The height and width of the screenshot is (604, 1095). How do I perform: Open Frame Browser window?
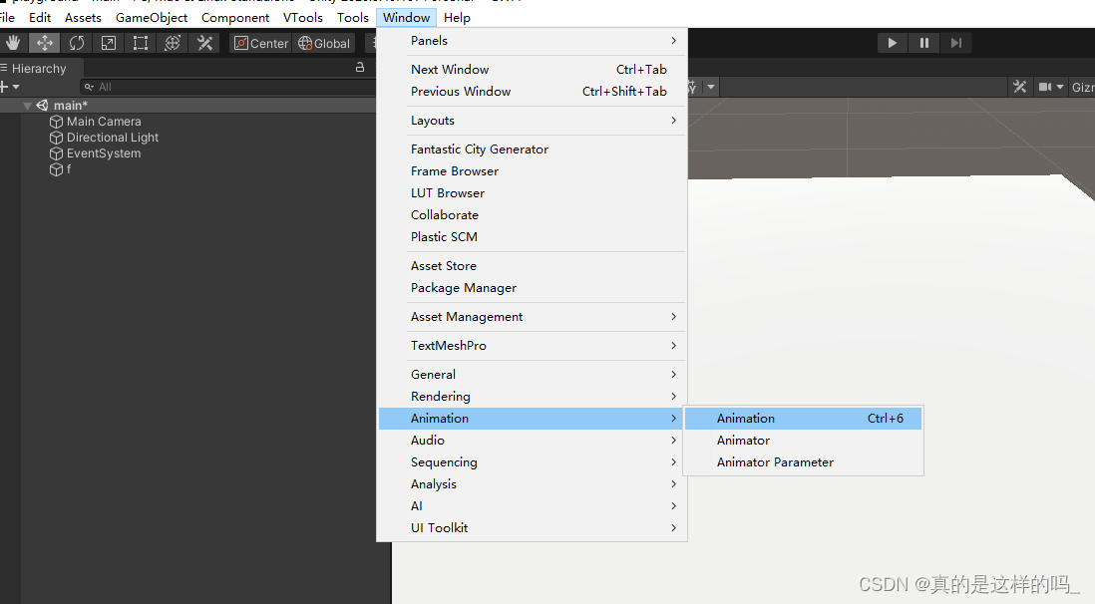[x=533, y=171]
